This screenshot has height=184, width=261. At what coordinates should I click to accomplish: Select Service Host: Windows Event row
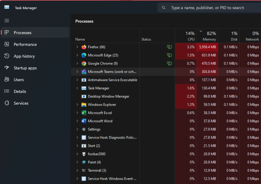tap(166, 179)
